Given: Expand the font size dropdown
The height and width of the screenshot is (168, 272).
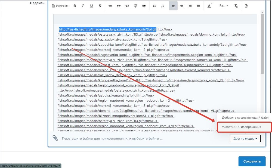Looking at the screenshot, I should [x=224, y=6].
